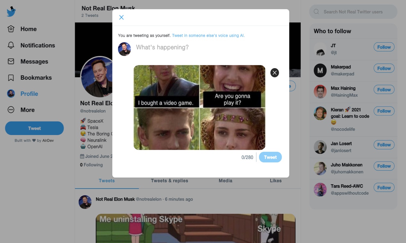
Task: Close the tweet compose dialog
Action: coord(121,17)
